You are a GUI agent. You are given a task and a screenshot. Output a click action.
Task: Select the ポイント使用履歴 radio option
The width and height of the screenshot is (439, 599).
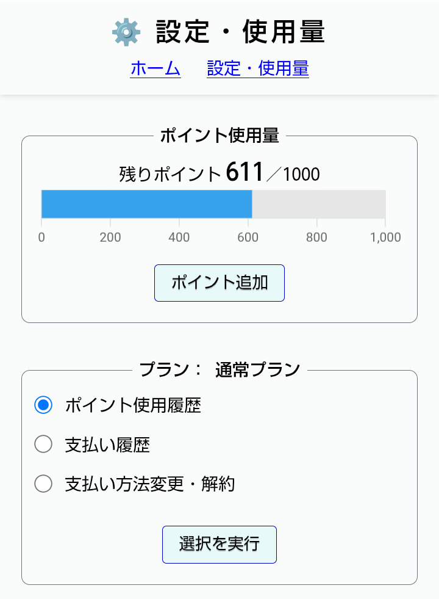(43, 405)
